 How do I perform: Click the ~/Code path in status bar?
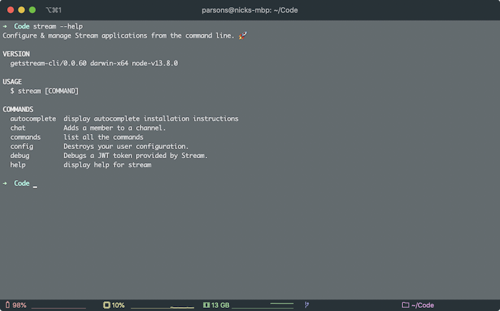[423, 305]
